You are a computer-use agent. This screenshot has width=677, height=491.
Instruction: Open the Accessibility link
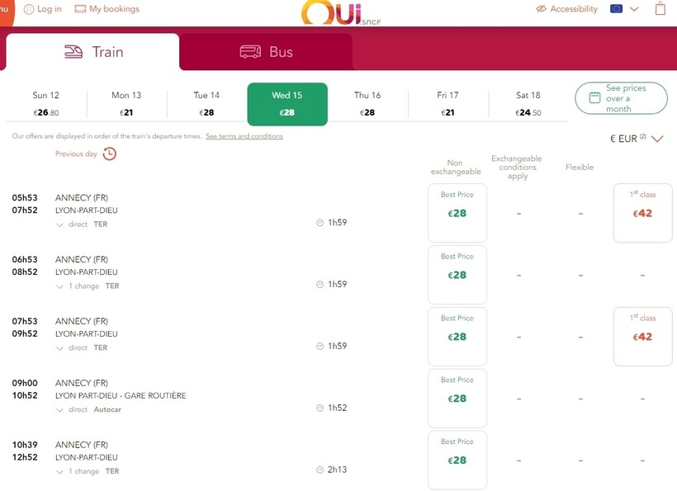(574, 8)
